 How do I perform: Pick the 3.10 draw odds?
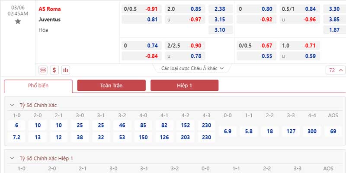[x=220, y=30]
